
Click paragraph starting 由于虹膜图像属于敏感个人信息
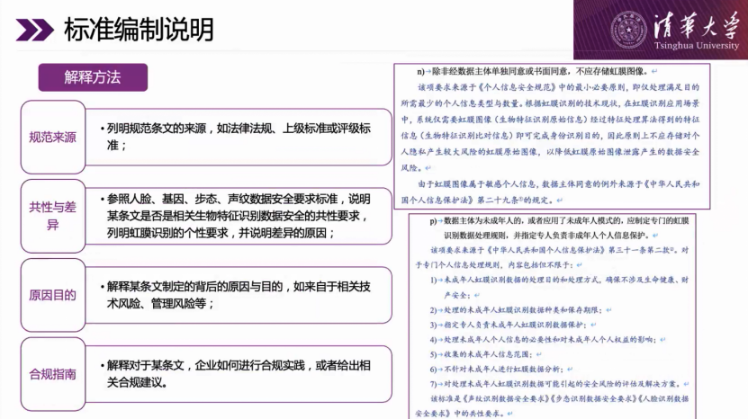[x=550, y=192]
